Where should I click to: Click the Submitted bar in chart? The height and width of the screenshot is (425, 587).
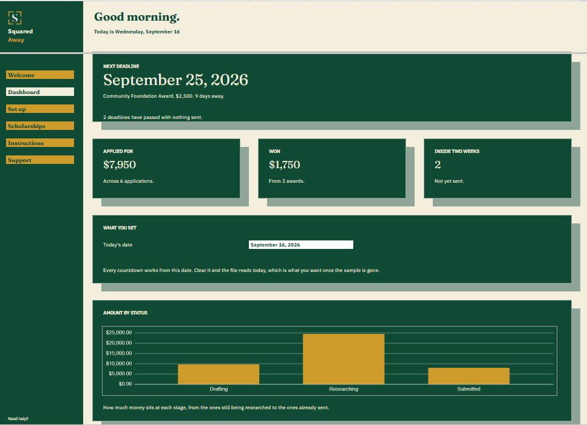coord(469,376)
